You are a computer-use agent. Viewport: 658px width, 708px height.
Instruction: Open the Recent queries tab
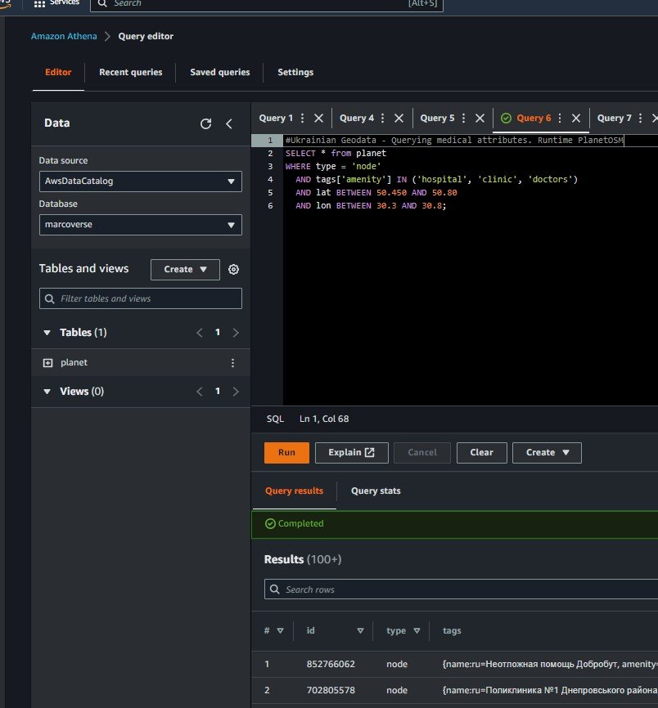pos(131,72)
